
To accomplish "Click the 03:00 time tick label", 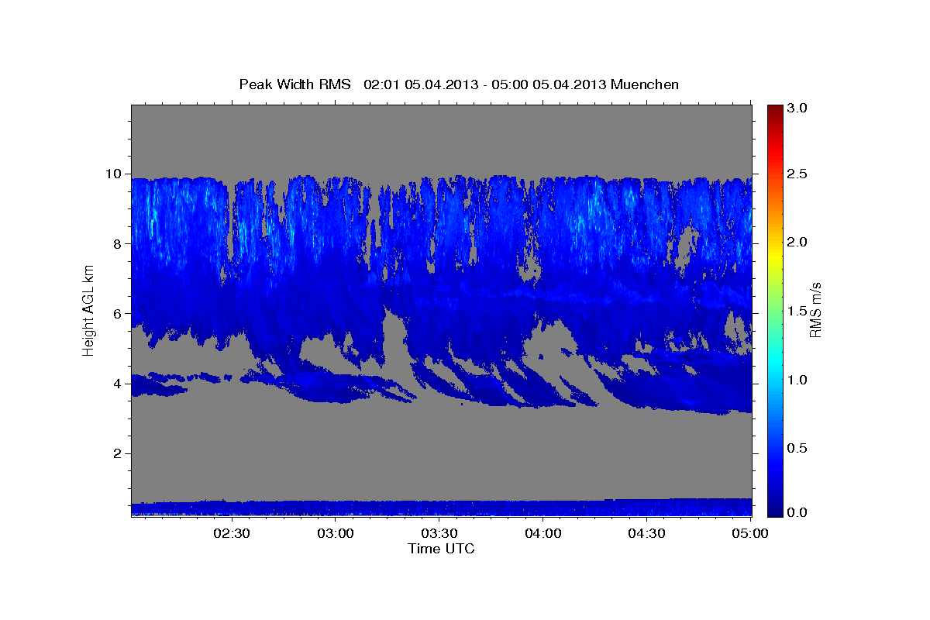I will (x=336, y=533).
